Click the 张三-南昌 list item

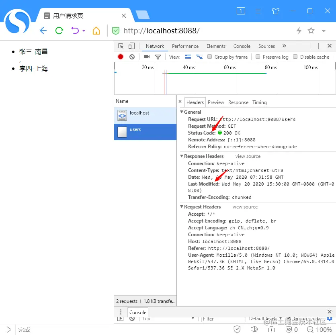[x=33, y=51]
